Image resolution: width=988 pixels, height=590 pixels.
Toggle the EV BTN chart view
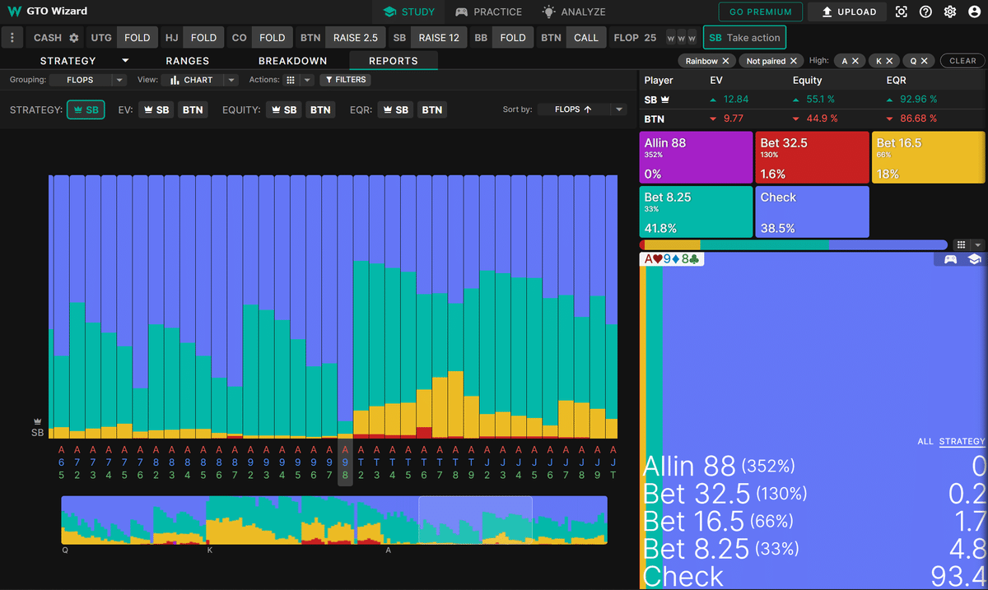click(x=193, y=109)
